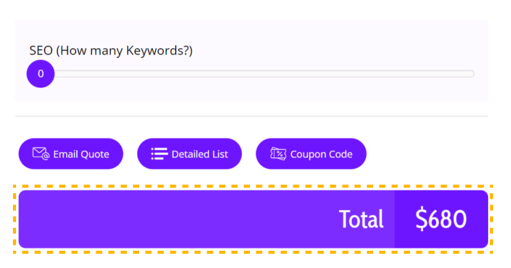
Task: Open the Coupon Code entry
Action: (311, 154)
